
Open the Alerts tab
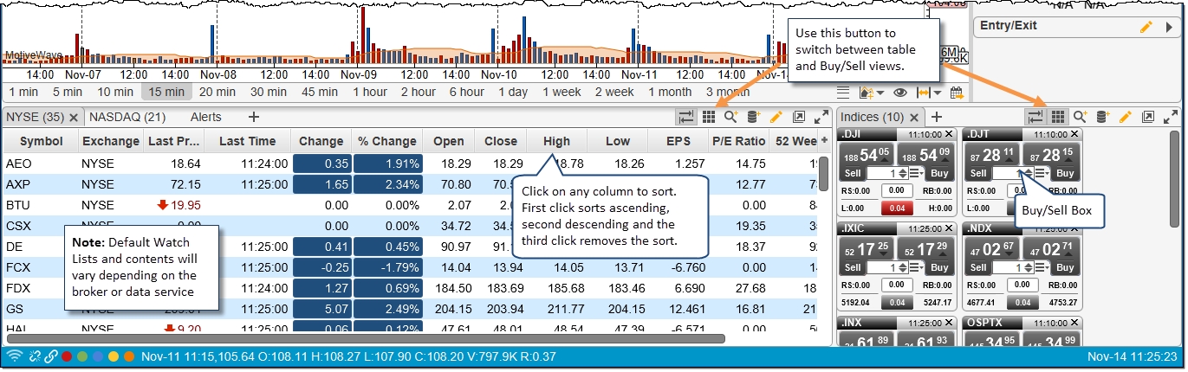(205, 117)
